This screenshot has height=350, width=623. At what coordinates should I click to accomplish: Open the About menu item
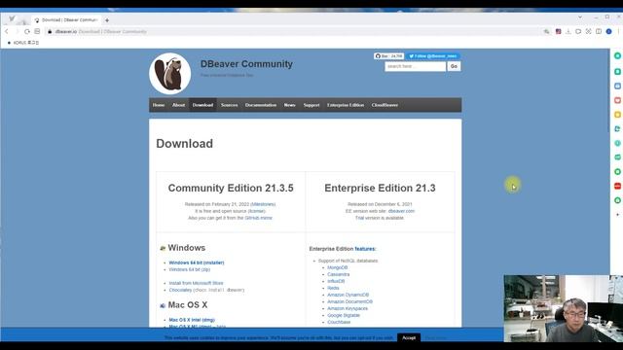coord(178,105)
